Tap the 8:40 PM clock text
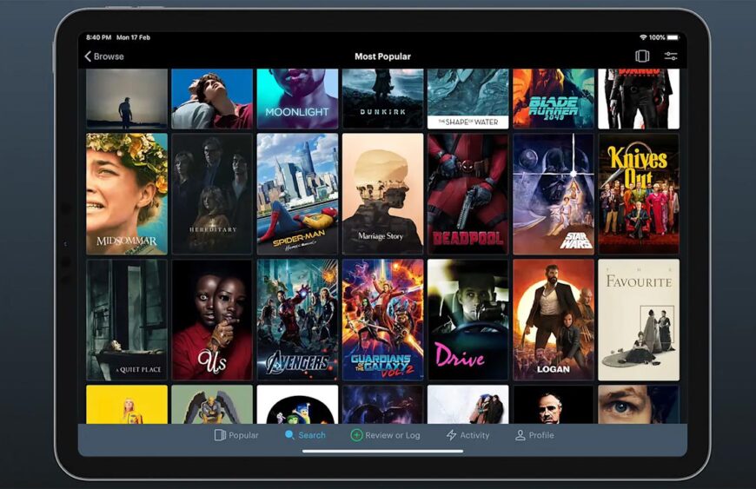 [x=99, y=37]
